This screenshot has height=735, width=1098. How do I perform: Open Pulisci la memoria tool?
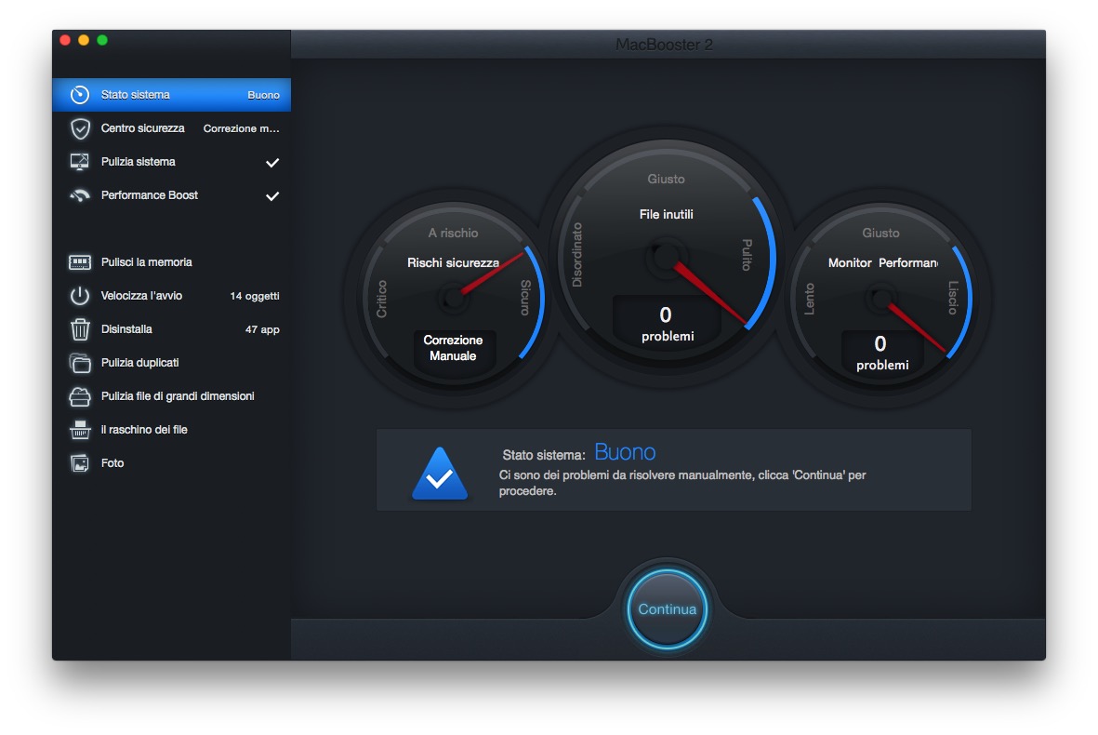172,262
